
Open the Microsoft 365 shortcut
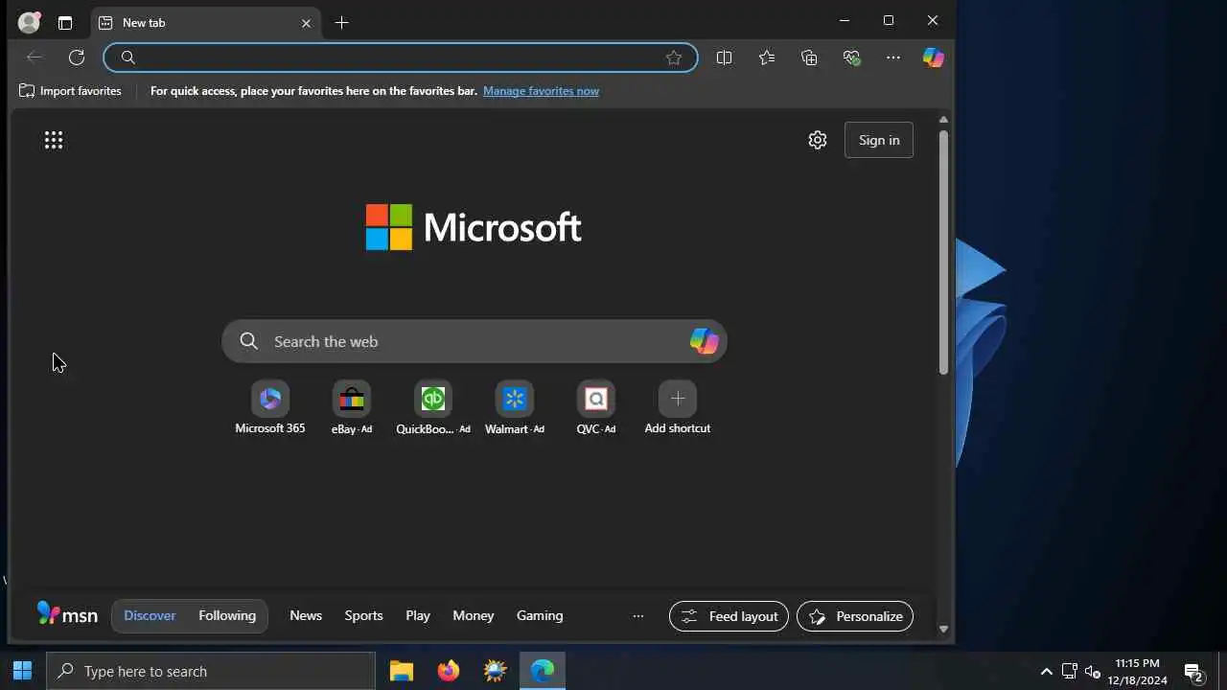[270, 407]
